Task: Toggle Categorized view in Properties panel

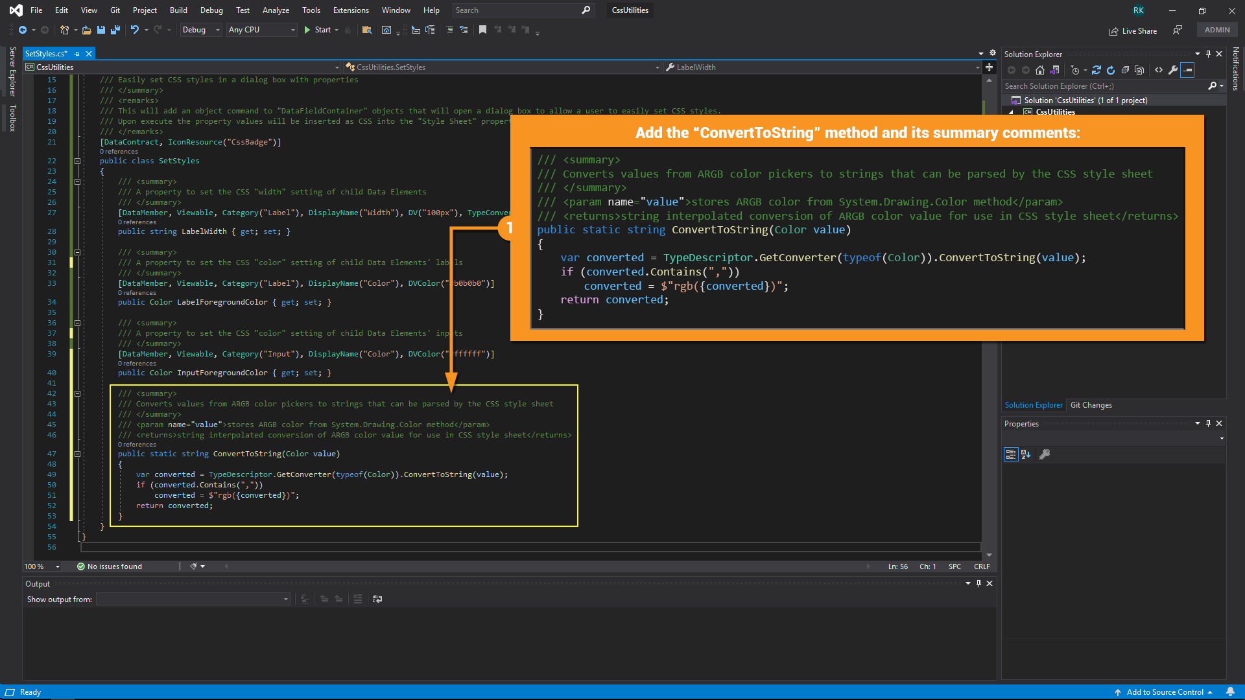Action: [1011, 454]
